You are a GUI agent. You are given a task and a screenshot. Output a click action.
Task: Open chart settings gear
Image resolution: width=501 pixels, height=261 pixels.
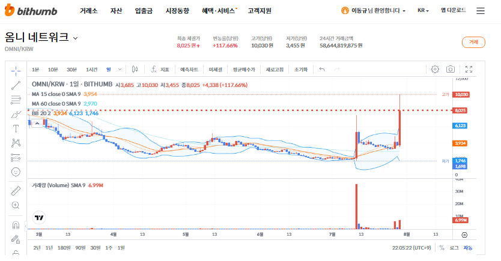point(435,69)
